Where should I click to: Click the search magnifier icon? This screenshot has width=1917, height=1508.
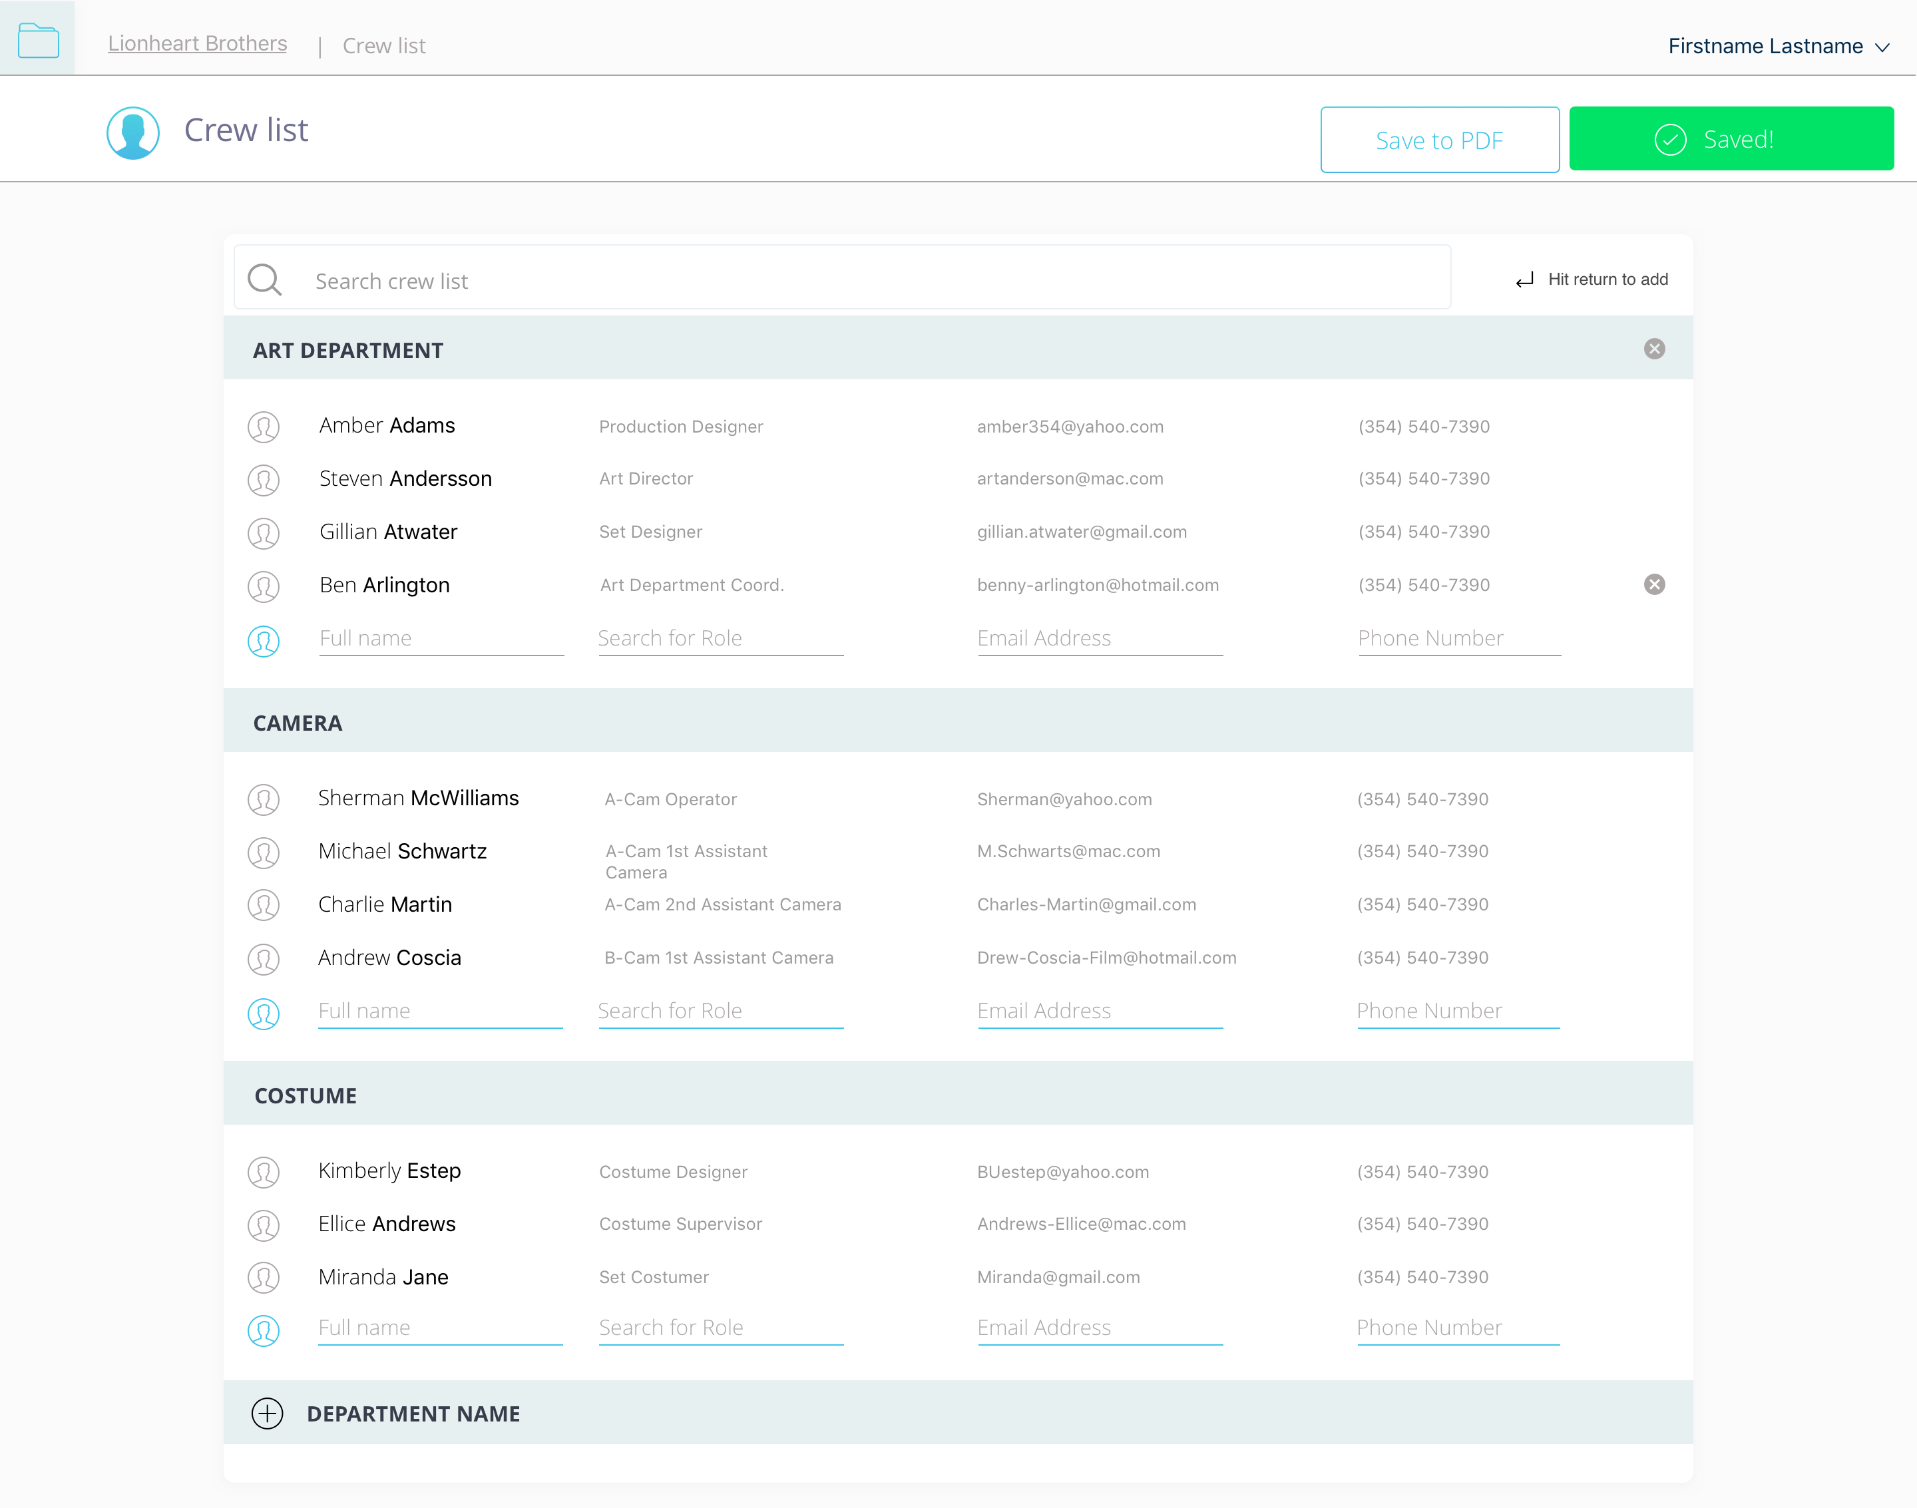point(264,280)
